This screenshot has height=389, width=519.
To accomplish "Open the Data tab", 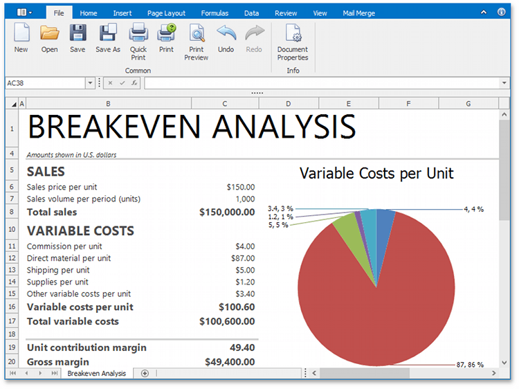I will click(x=252, y=13).
